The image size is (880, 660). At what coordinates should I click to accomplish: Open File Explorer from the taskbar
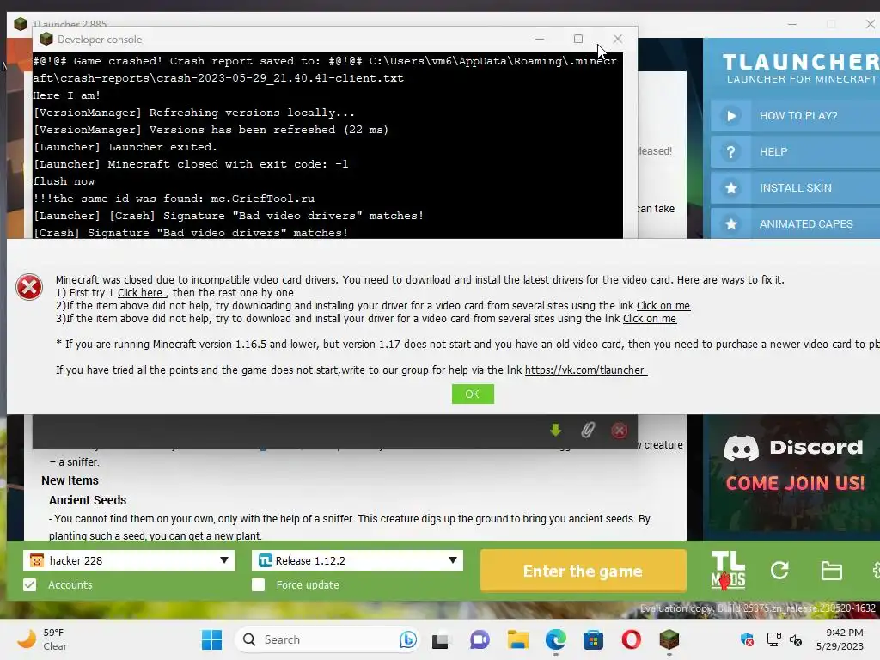point(517,639)
